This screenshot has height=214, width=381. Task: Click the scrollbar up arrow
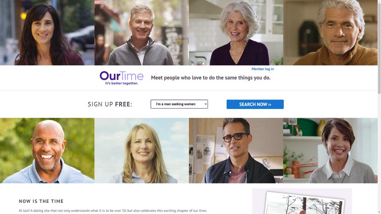click(x=379, y=1)
